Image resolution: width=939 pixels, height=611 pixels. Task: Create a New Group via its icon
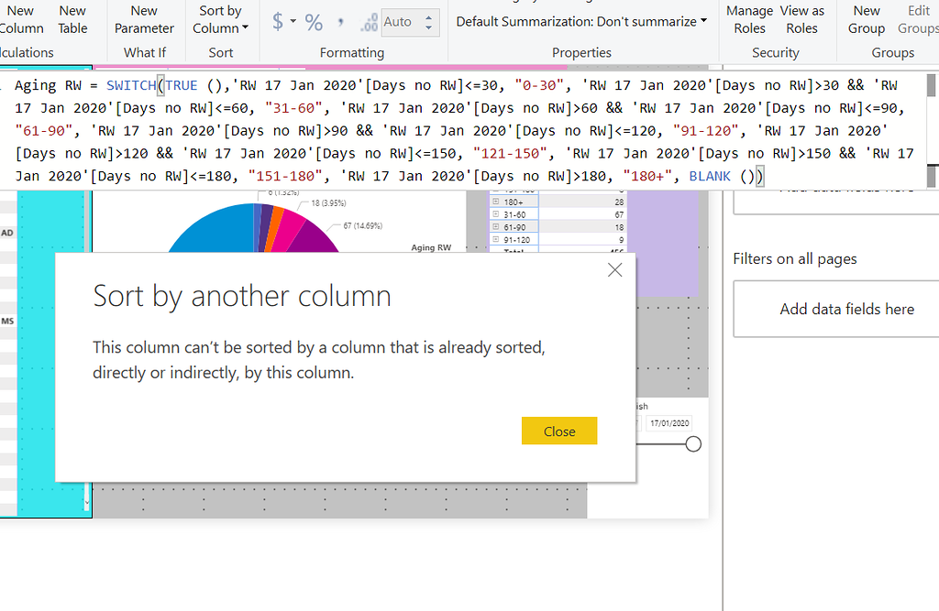(866, 18)
